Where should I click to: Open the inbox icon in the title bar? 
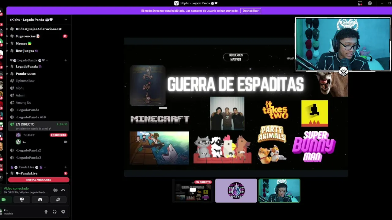click(360, 3)
